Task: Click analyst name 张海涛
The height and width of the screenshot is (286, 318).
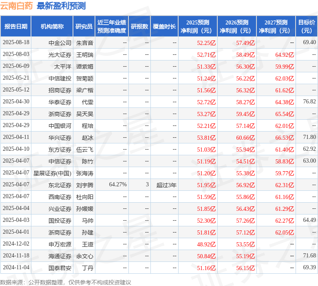Action: click(x=84, y=173)
